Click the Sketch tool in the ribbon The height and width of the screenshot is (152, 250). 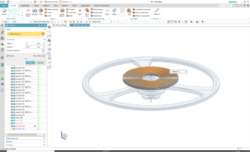click(x=4, y=12)
